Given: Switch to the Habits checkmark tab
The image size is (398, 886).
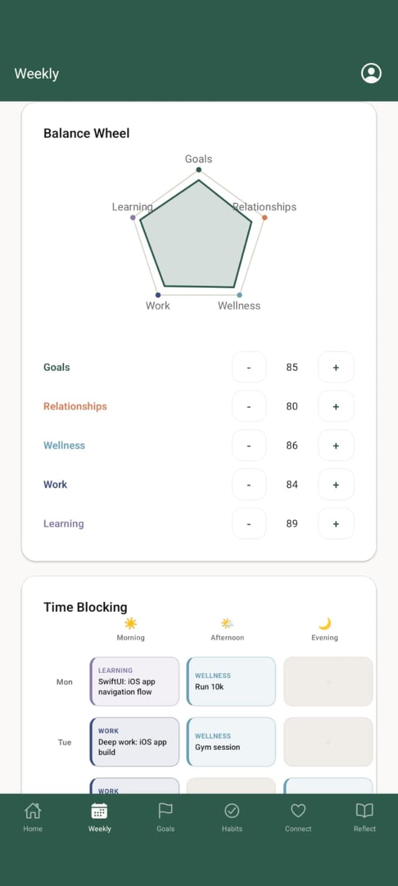Looking at the screenshot, I should [x=232, y=816].
